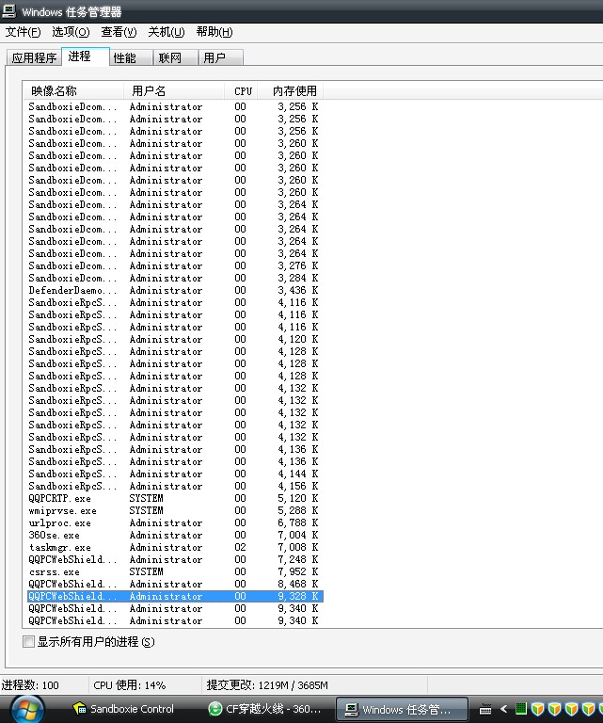The image size is (603, 723).
Task: Select the wmiprvse.exe process row
Action: (x=175, y=511)
